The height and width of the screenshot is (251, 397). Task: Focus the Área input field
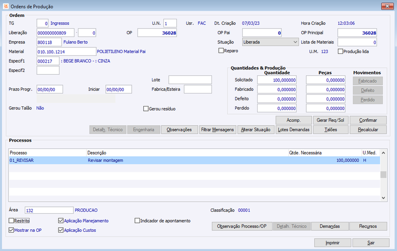(x=49, y=210)
